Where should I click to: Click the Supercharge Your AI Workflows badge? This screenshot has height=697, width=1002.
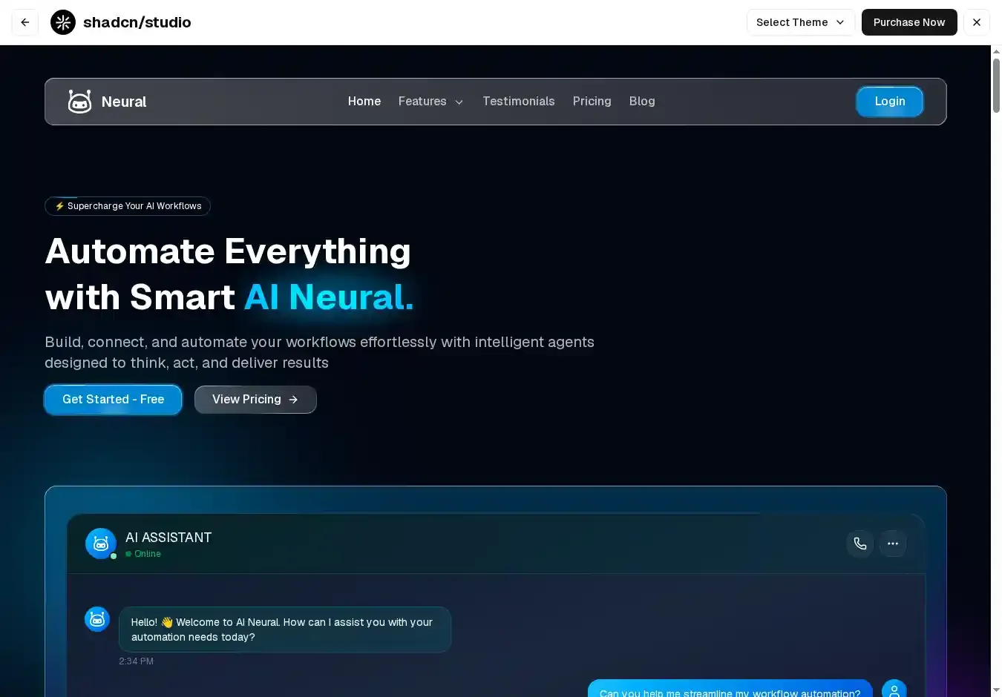coord(128,206)
